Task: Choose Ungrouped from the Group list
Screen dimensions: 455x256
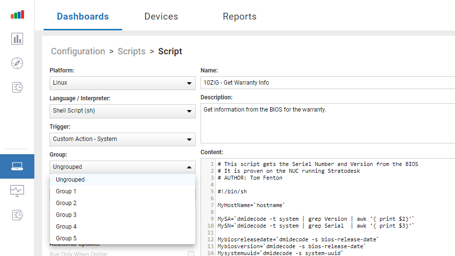Action: coord(123,180)
